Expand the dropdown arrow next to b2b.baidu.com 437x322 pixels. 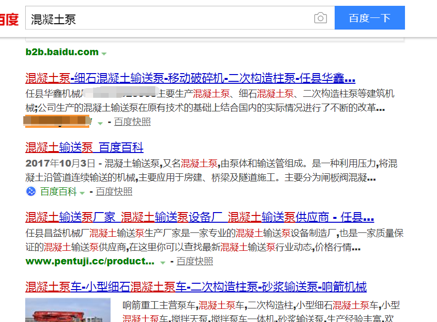[x=104, y=53]
